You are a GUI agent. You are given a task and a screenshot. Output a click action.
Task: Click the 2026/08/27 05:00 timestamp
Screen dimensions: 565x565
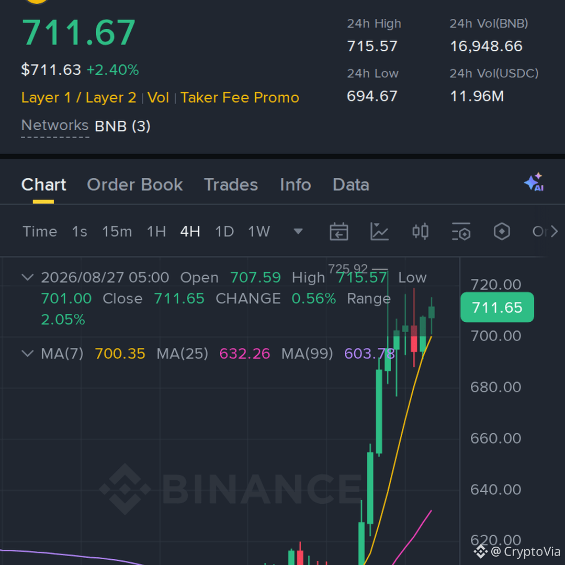pos(105,277)
